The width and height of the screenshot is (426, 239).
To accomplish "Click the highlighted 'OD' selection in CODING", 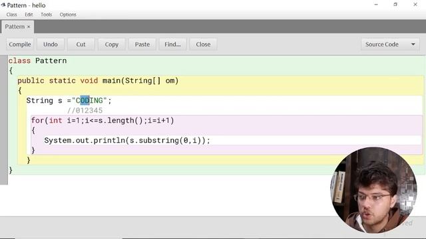I will [x=85, y=100].
